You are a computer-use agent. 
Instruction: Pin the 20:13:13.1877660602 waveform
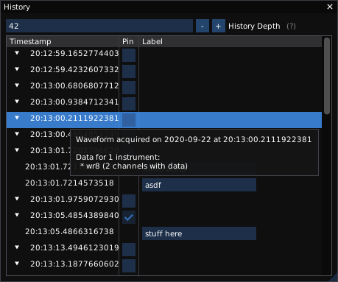point(129,266)
